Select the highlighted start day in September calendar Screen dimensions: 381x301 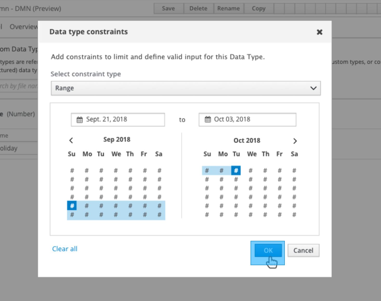[x=72, y=206]
